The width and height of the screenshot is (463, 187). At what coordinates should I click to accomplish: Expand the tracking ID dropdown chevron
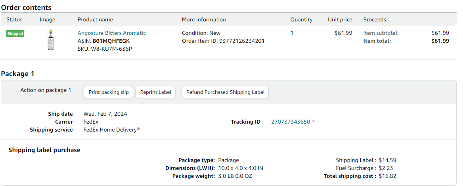tap(314, 122)
